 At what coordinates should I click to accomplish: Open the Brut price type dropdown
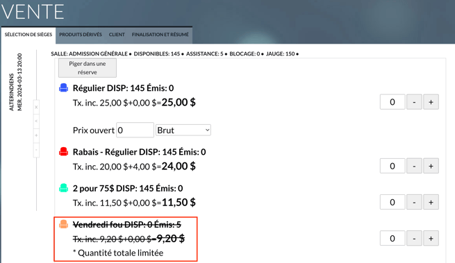[x=183, y=130]
